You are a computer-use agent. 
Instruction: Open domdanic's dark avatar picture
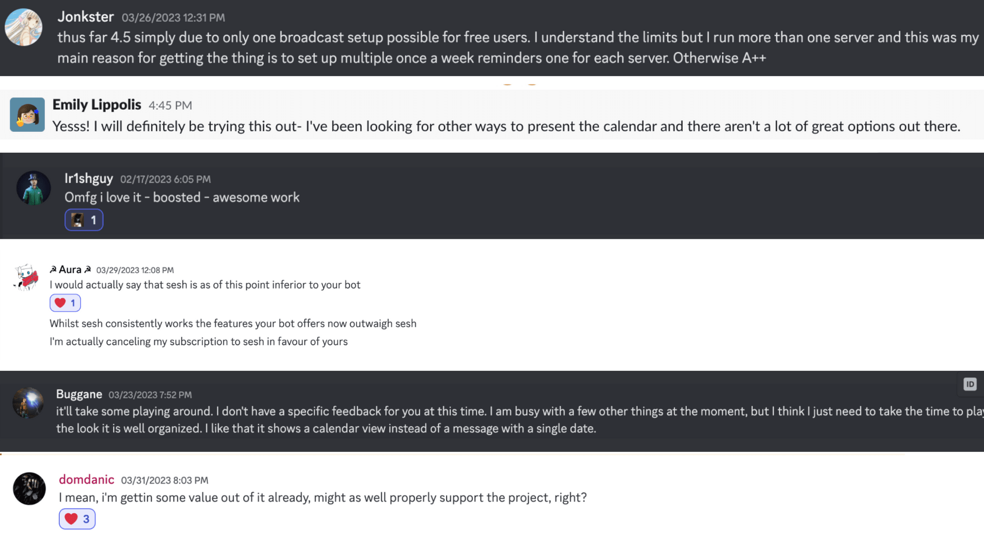tap(30, 489)
